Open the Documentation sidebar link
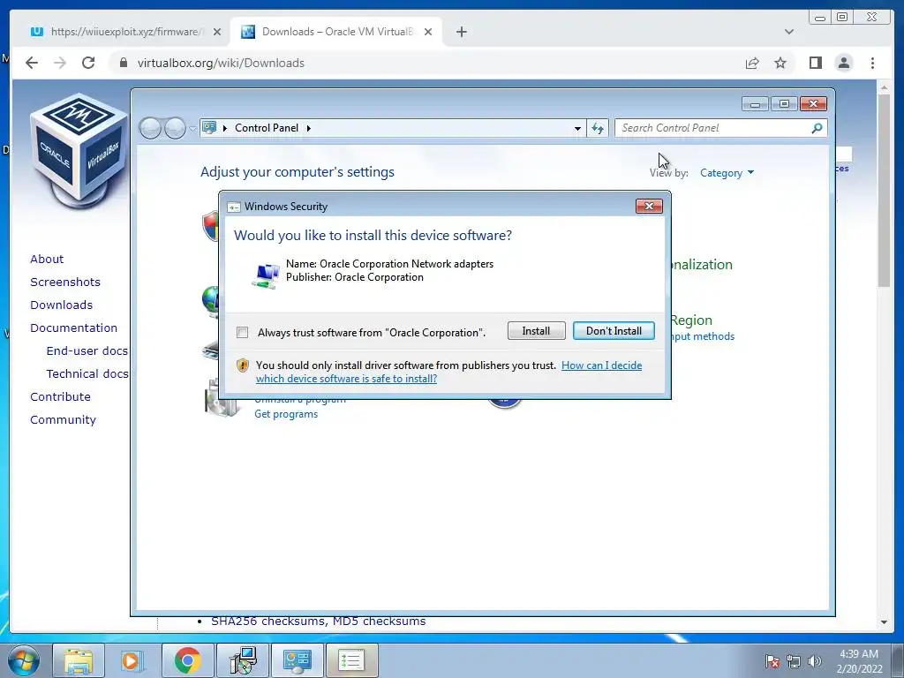The width and height of the screenshot is (904, 678). coord(74,328)
